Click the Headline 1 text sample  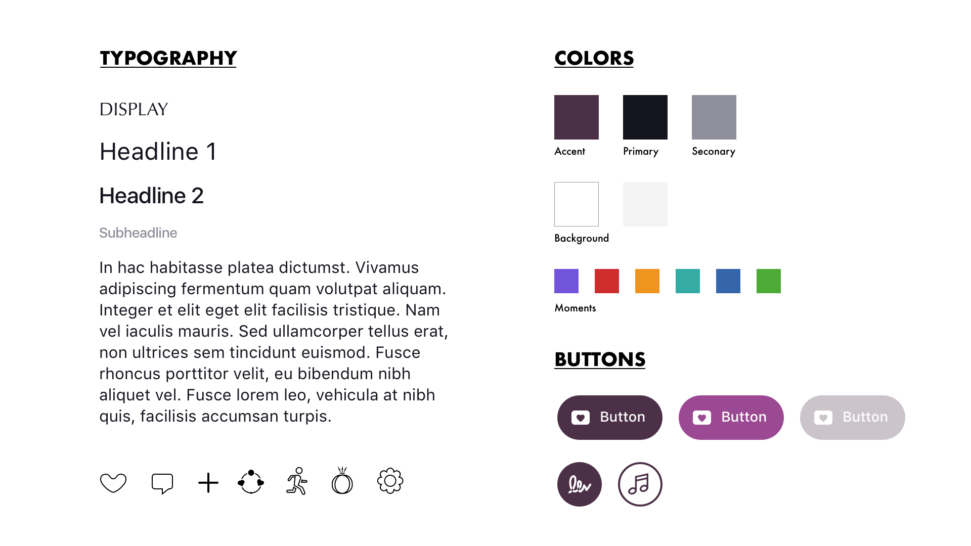coord(158,152)
